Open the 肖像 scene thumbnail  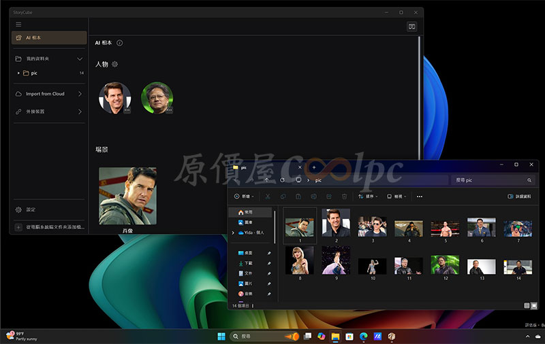pos(127,196)
